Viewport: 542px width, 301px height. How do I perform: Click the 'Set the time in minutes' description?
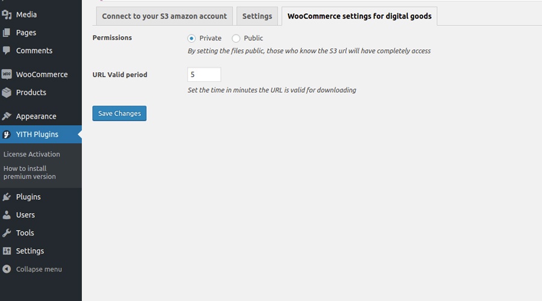272,90
